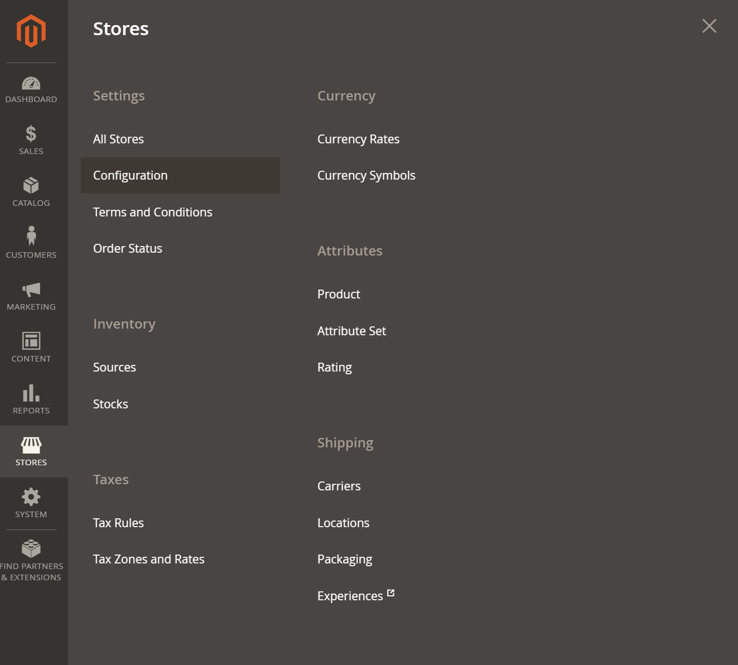738x665 pixels.
Task: Select Sources under Inventory
Action: [114, 367]
